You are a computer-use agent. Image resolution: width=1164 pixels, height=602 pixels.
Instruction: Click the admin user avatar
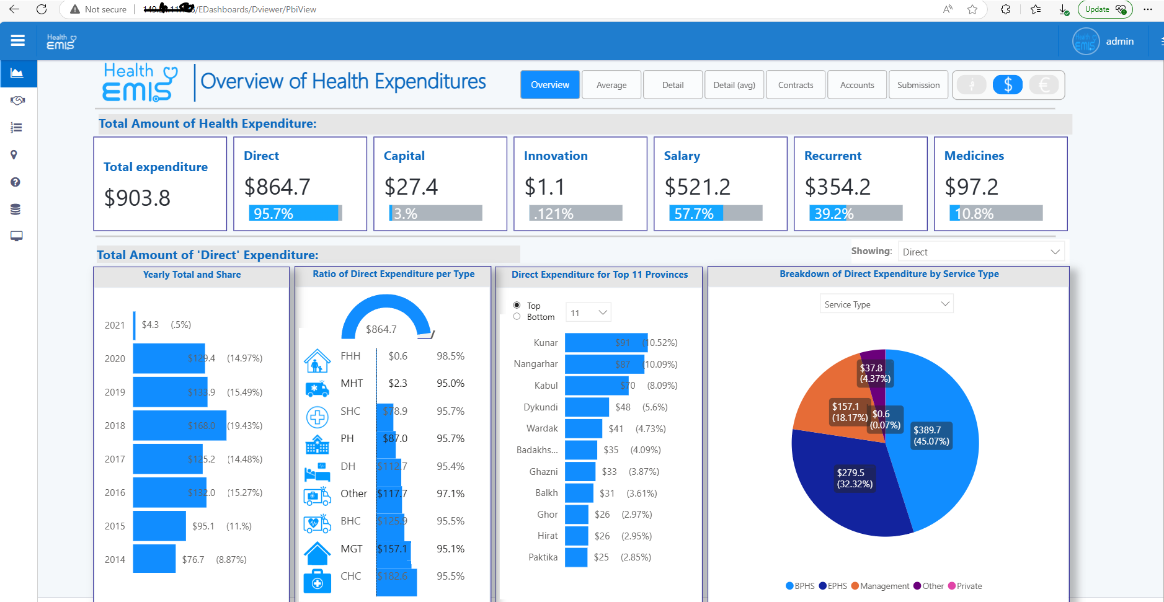(x=1085, y=42)
